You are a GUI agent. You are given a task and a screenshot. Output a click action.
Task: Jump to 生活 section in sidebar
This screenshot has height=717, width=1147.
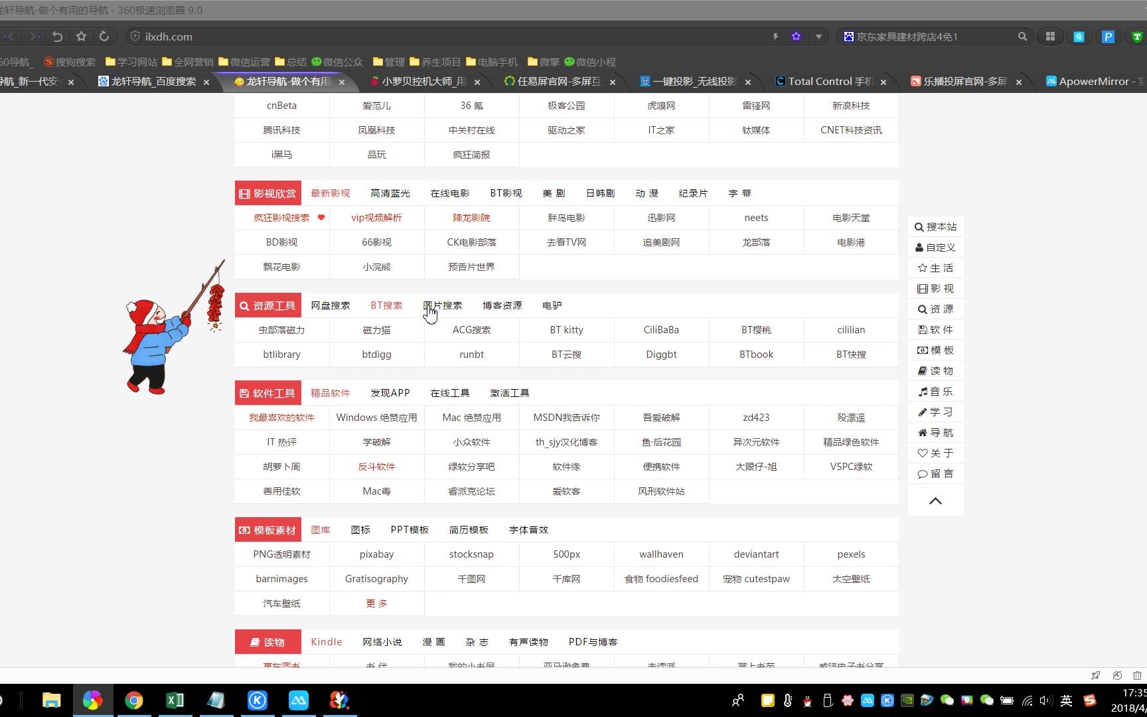[935, 268]
